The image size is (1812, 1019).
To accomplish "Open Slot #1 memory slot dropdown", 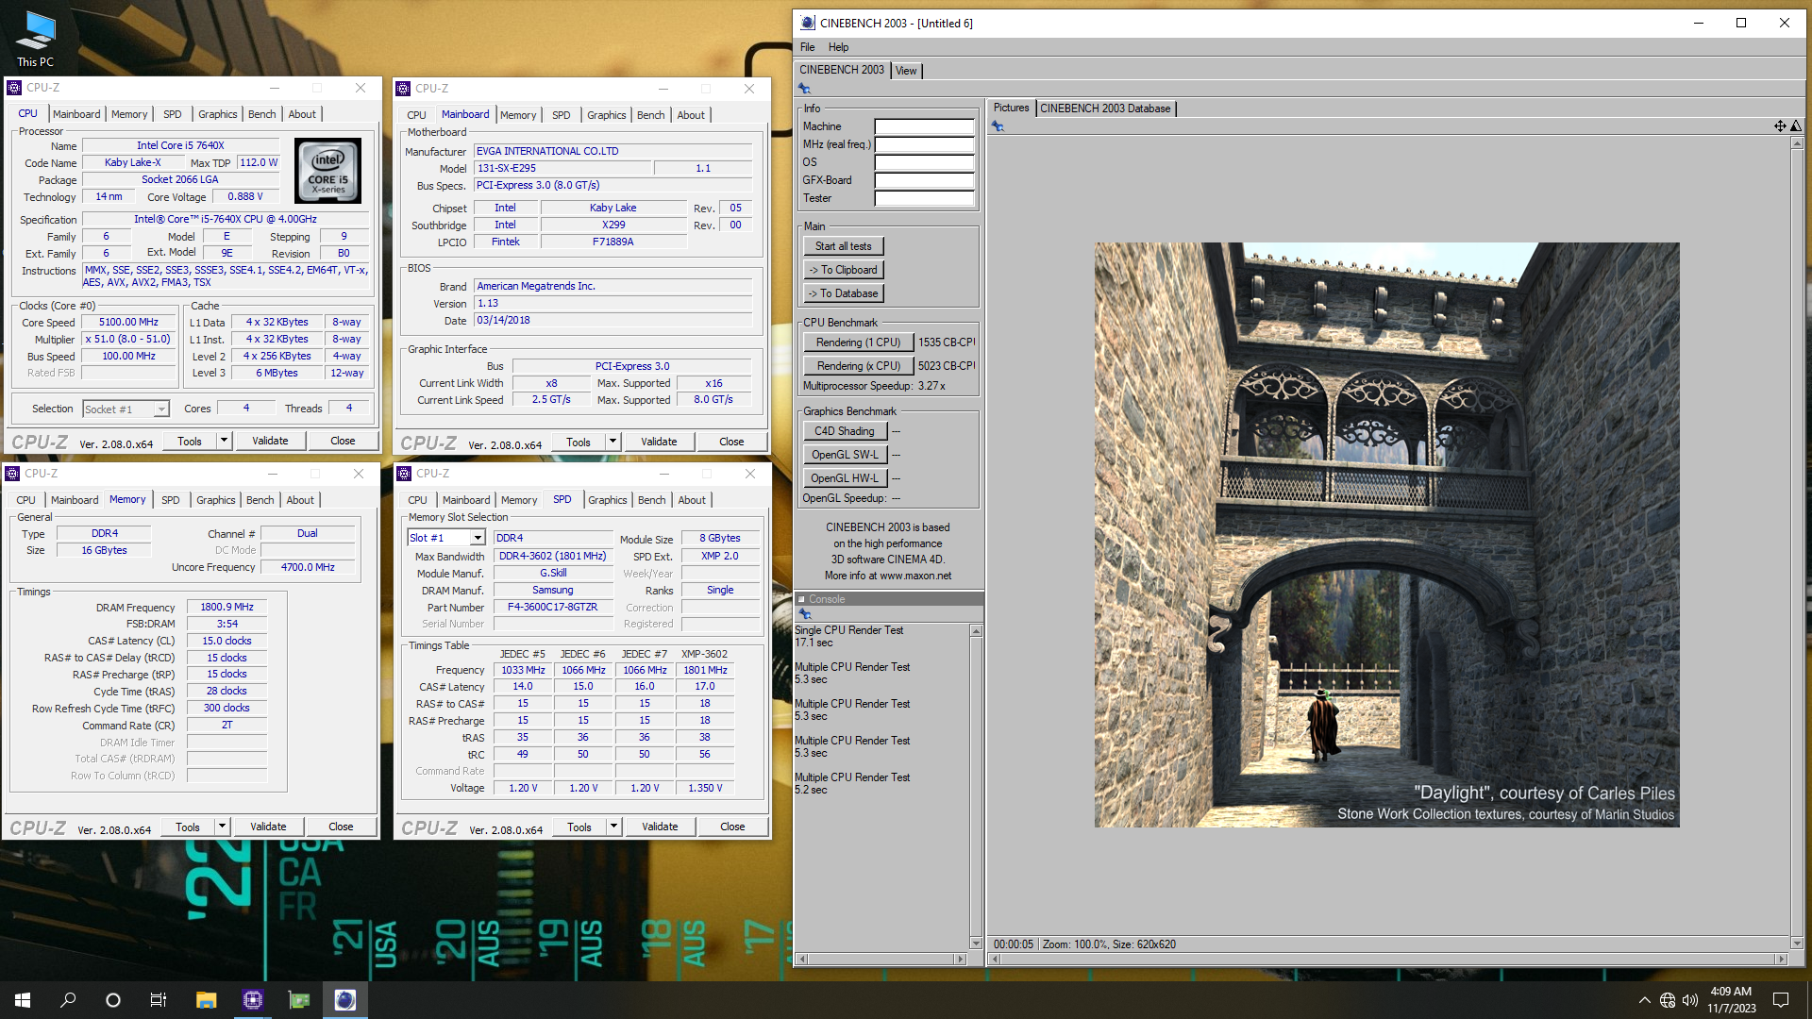I will (478, 538).
